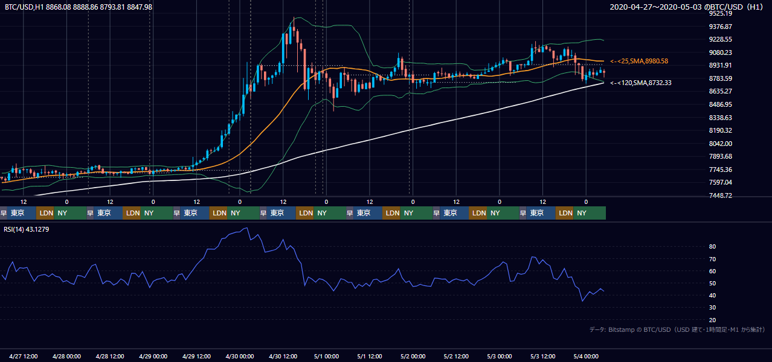Click the RSI axis level 80
Viewport: 772px width, 362px height.
(713, 247)
